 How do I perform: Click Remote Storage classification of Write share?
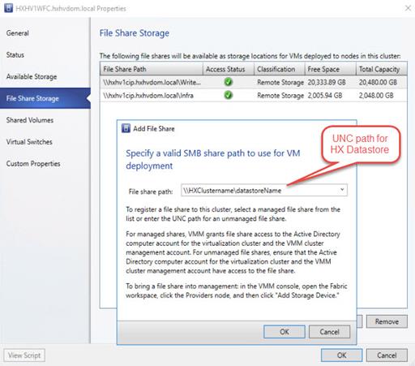pyautogui.click(x=280, y=82)
